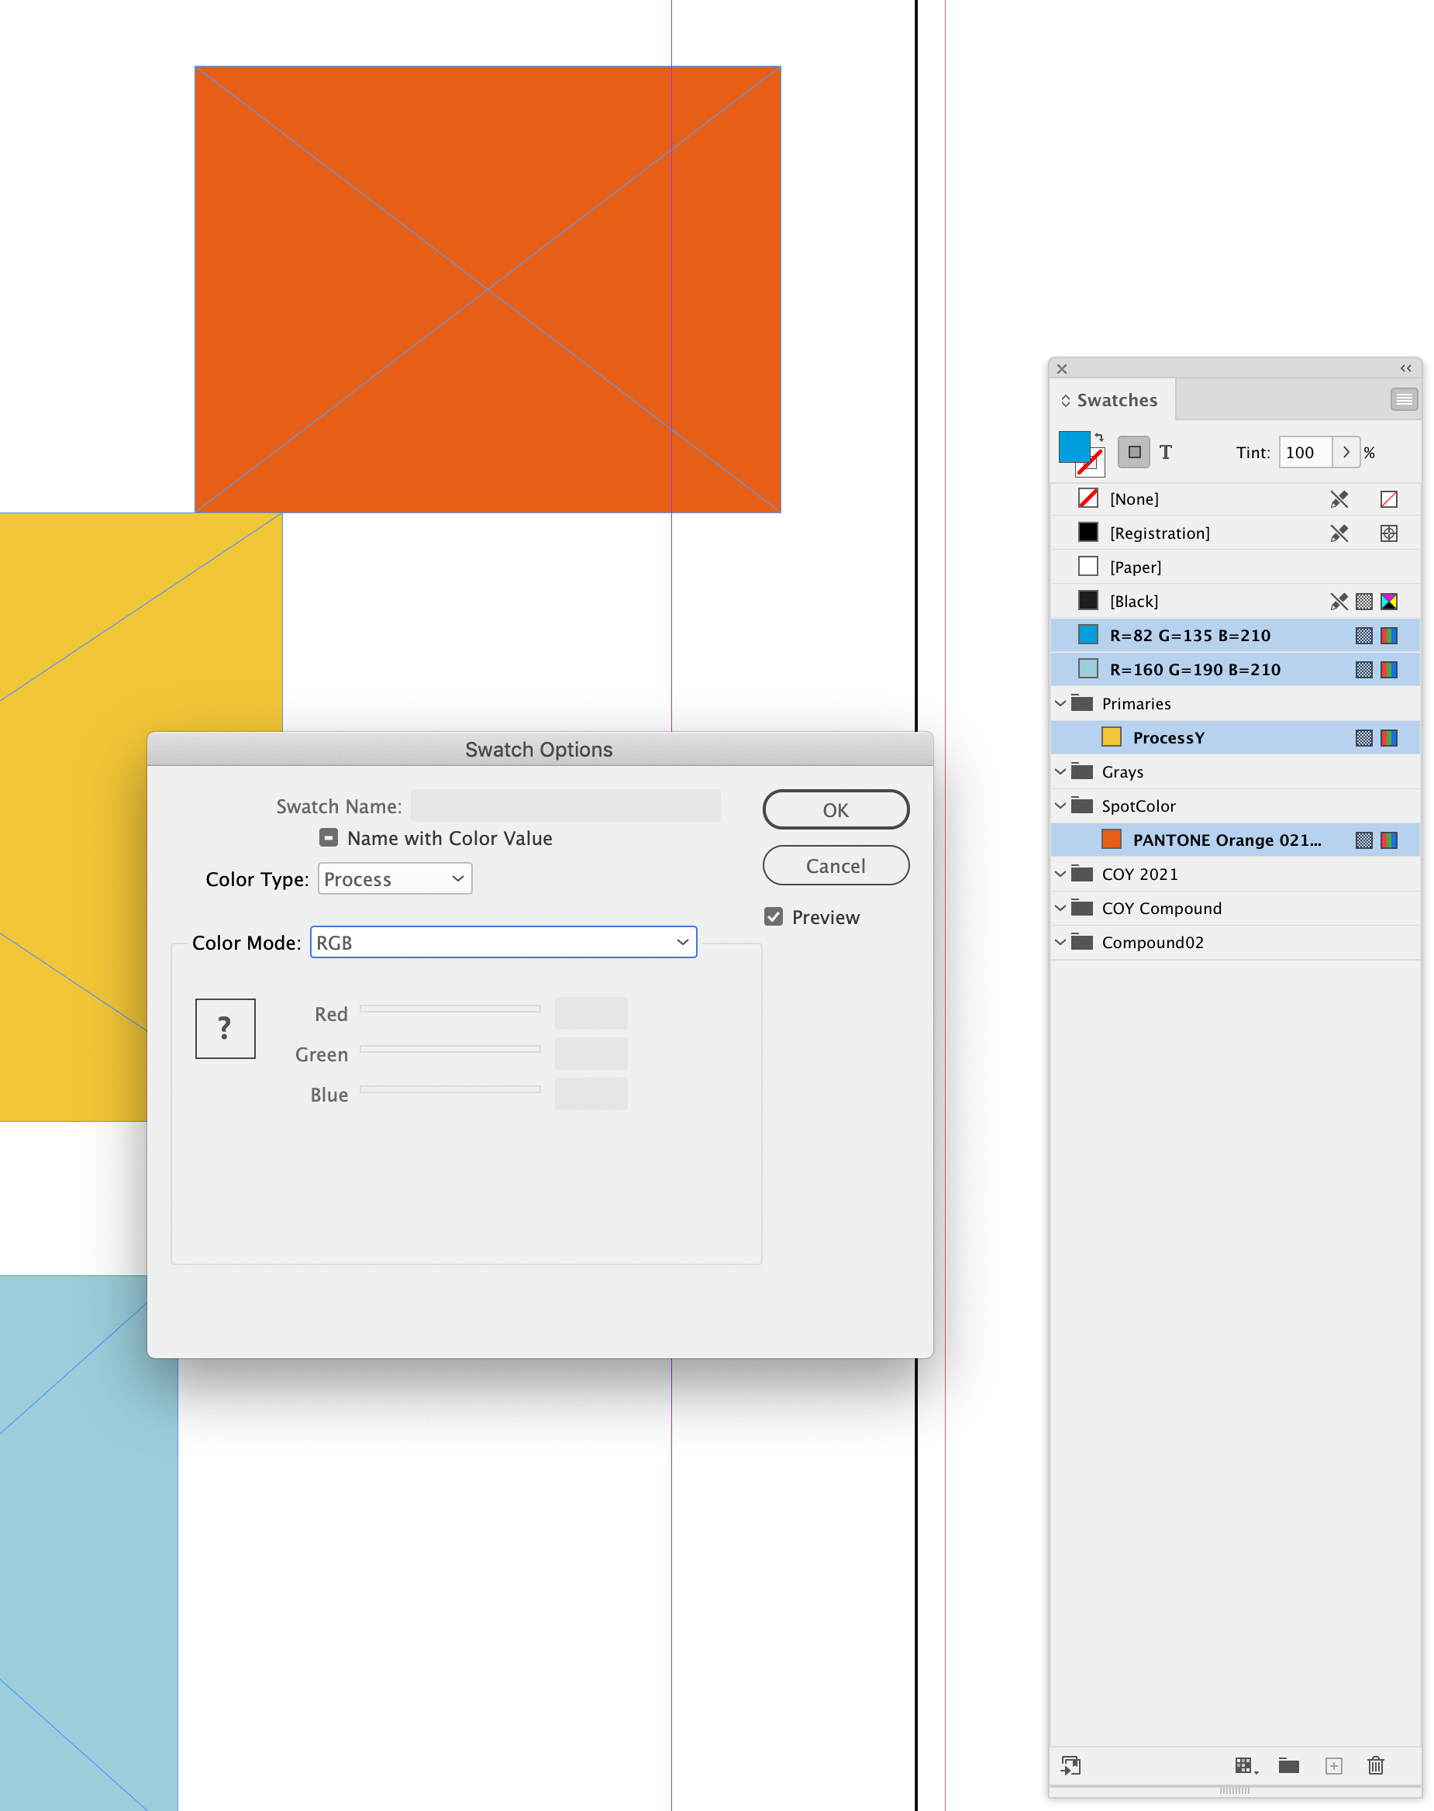Click process icon for PANTONE Orange
The width and height of the screenshot is (1434, 1811).
click(x=1363, y=840)
